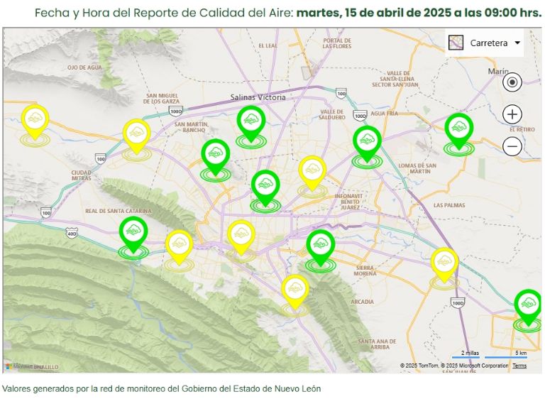Click green marker below Salinas Victoria label
The image size is (545, 399).
click(251, 122)
